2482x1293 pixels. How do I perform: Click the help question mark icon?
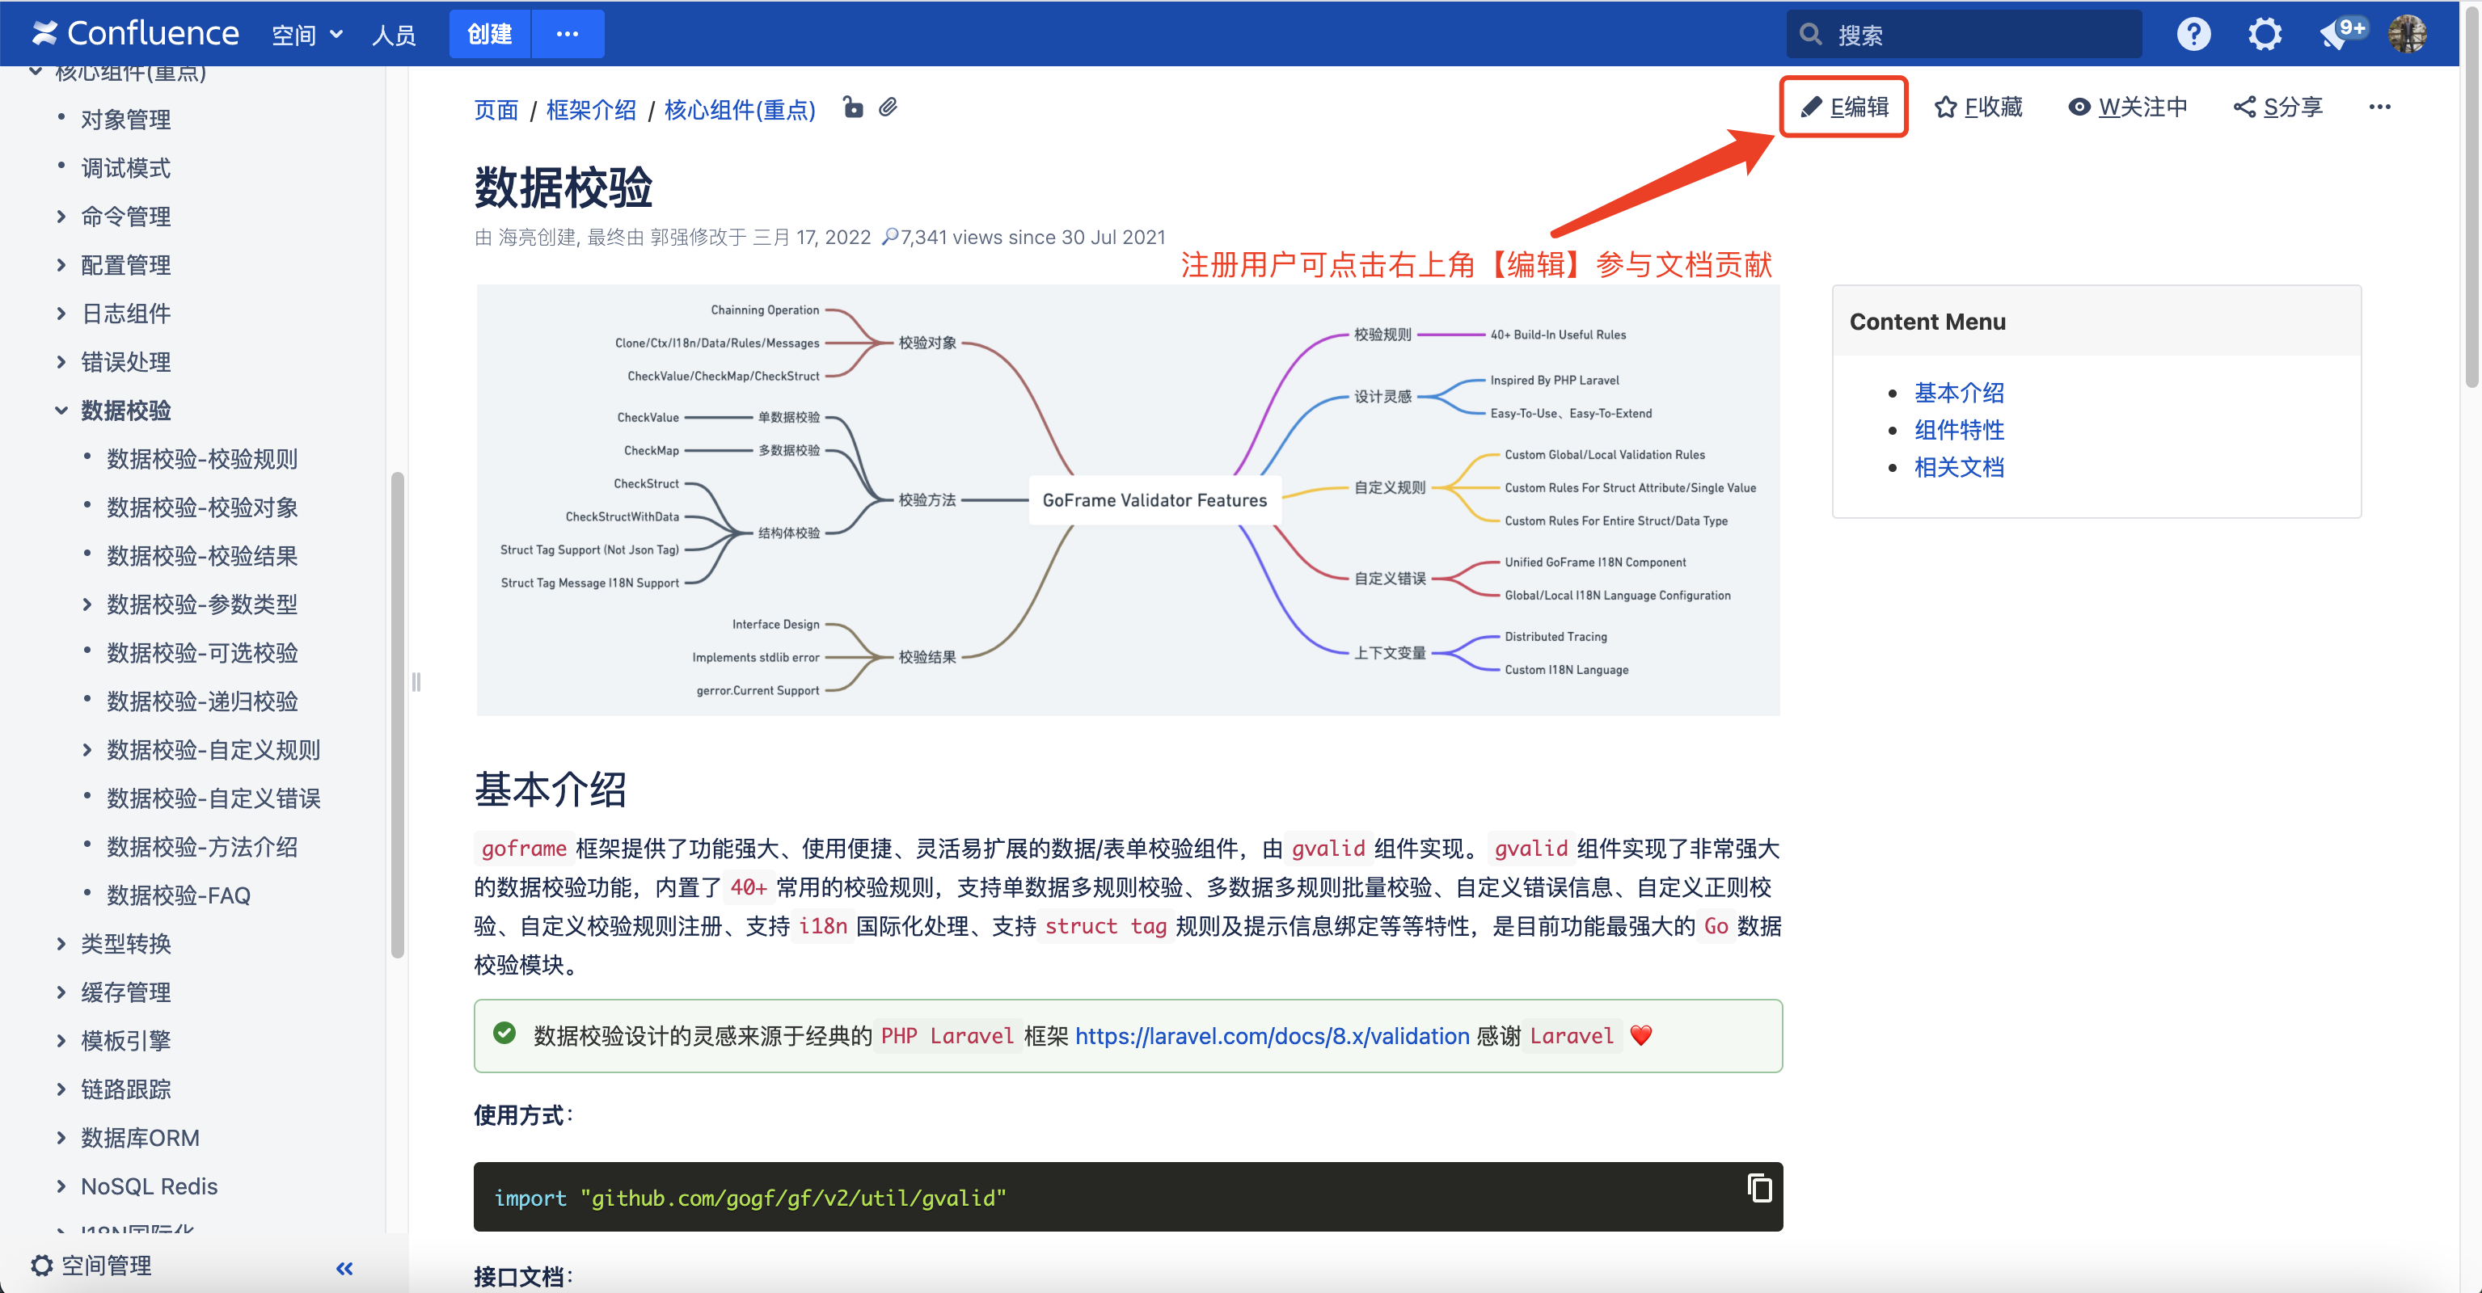point(2193,35)
